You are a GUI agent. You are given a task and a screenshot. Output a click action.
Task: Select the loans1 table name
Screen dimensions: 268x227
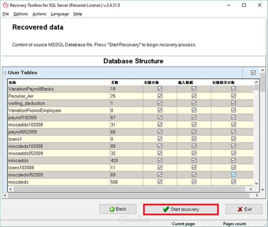pos(15,139)
